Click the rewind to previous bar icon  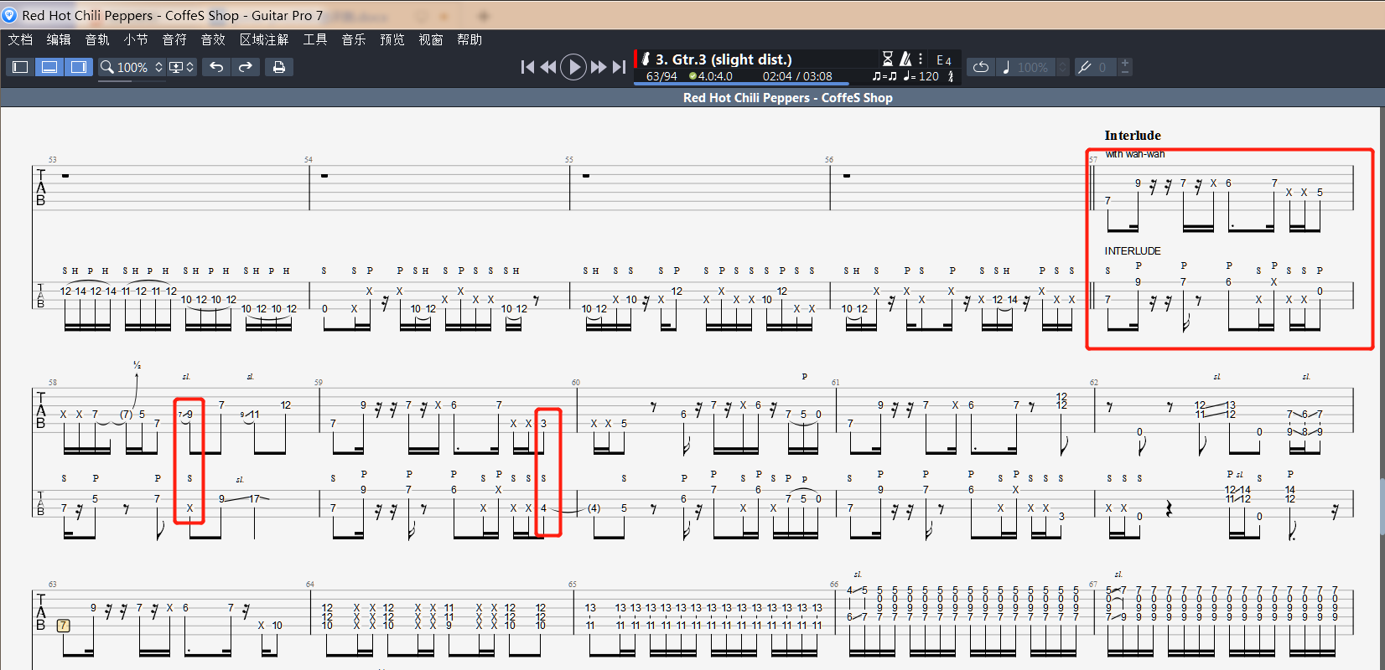(x=548, y=67)
